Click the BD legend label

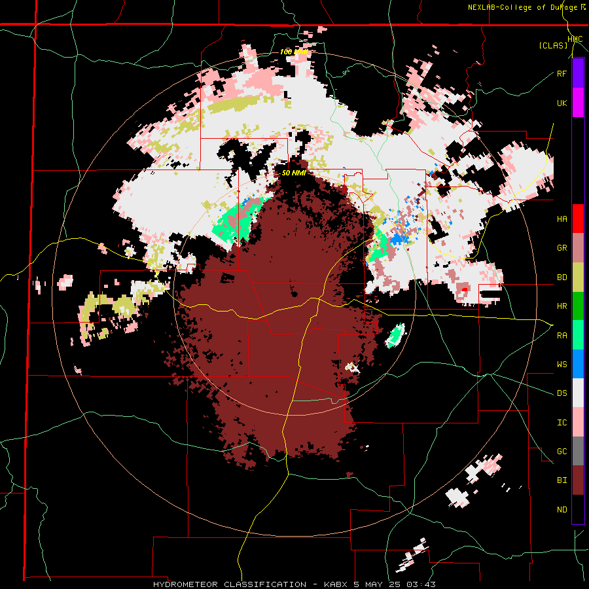tap(562, 277)
